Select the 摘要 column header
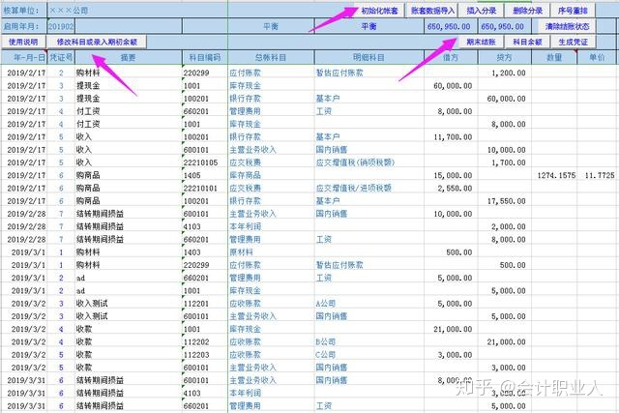Image resolution: width=619 pixels, height=413 pixels. tap(129, 58)
